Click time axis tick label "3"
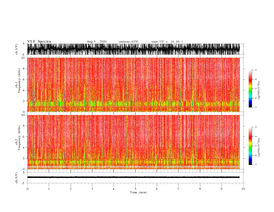Viewport: 274px width, 212px height. (x=92, y=189)
